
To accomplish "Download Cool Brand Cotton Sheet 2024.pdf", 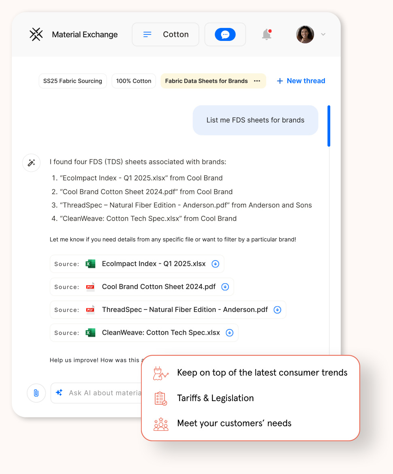I will pos(225,287).
